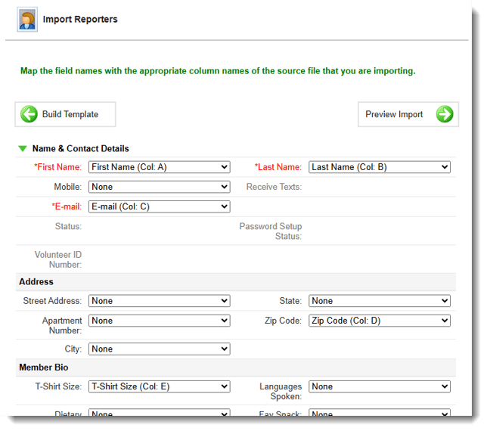The width and height of the screenshot is (487, 431).
Task: Open the Mobile mapping dropdown
Action: pyautogui.click(x=159, y=187)
